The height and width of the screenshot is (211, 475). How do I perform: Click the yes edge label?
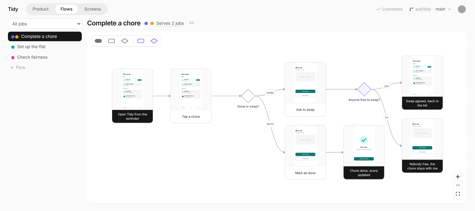[x=387, y=86]
